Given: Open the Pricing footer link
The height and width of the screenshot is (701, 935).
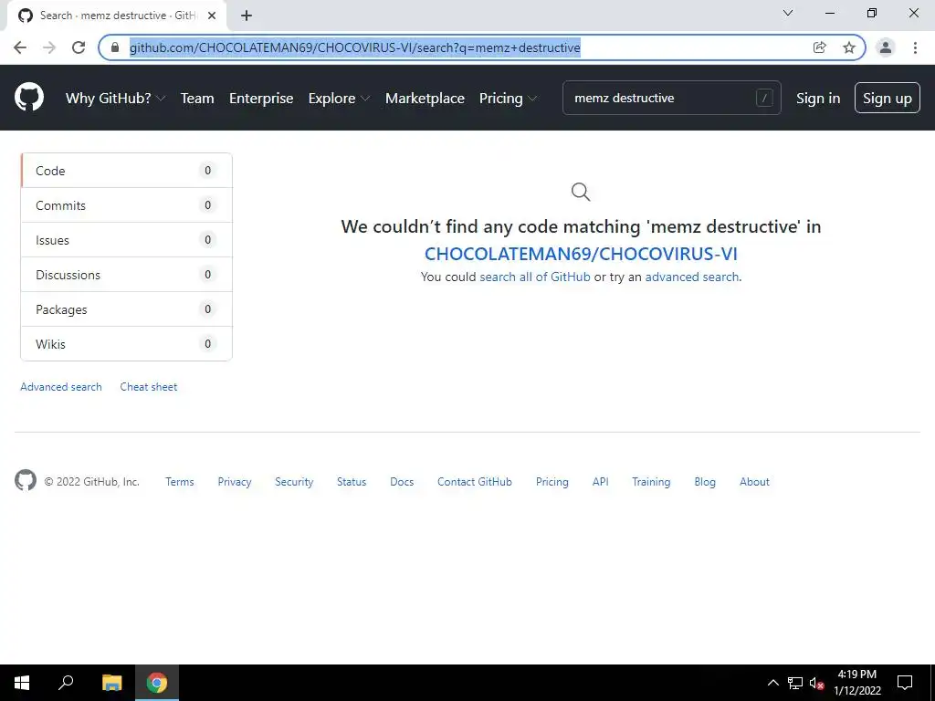Looking at the screenshot, I should [x=552, y=482].
